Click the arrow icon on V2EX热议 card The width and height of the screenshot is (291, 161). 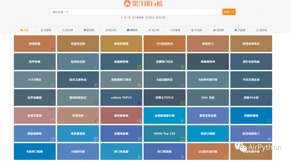point(53,85)
